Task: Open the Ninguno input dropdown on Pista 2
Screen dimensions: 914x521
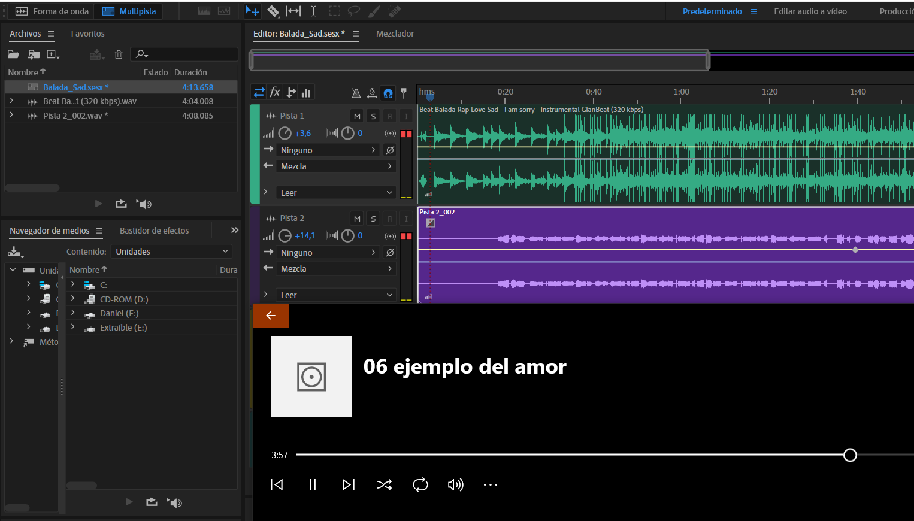Action: point(328,253)
